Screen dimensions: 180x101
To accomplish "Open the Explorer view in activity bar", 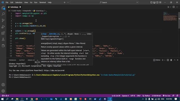I will tap(3, 8).
